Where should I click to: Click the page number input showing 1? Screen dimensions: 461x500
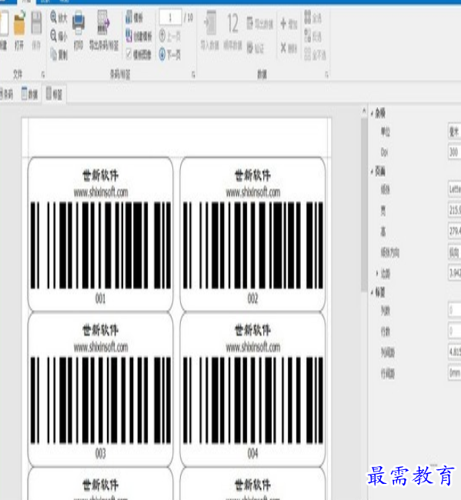point(170,17)
